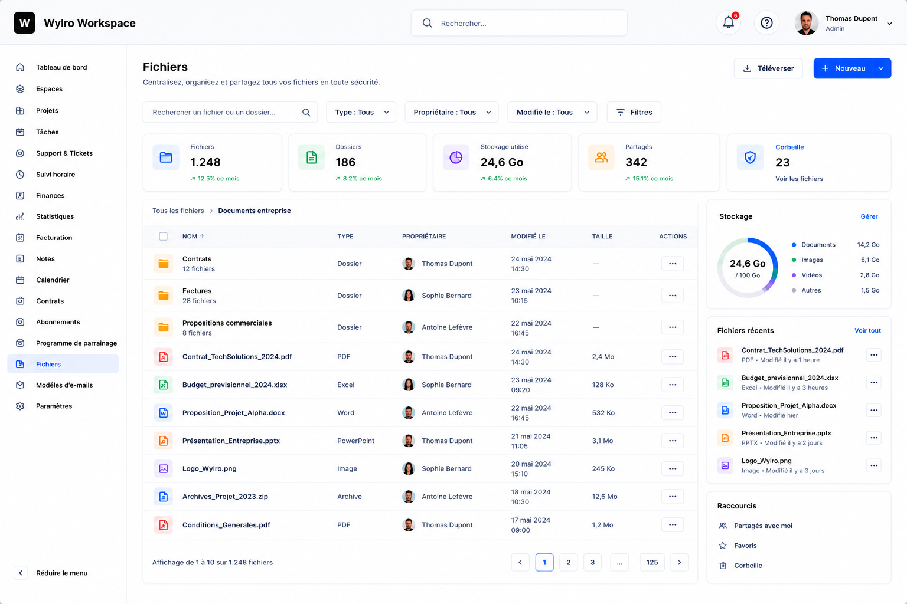Click the Wylro Workspace W logo
907x604 pixels.
24,23
